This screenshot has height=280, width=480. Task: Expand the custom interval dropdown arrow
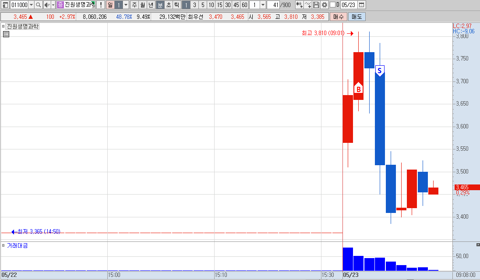coord(263,5)
